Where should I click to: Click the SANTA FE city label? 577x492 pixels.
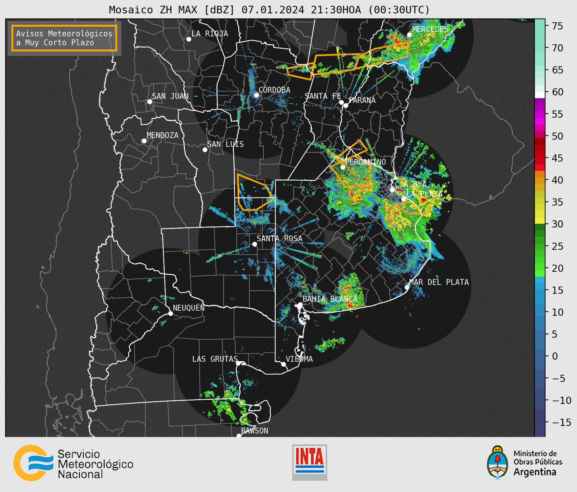tap(323, 96)
